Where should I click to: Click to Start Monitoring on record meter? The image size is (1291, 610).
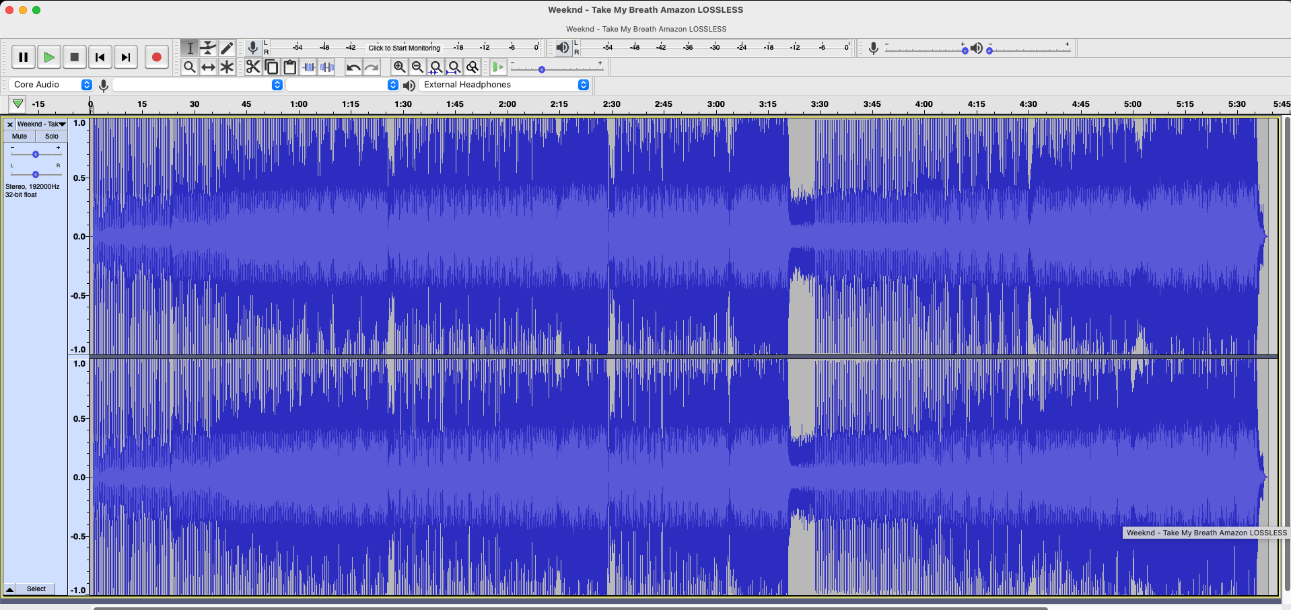(x=404, y=48)
